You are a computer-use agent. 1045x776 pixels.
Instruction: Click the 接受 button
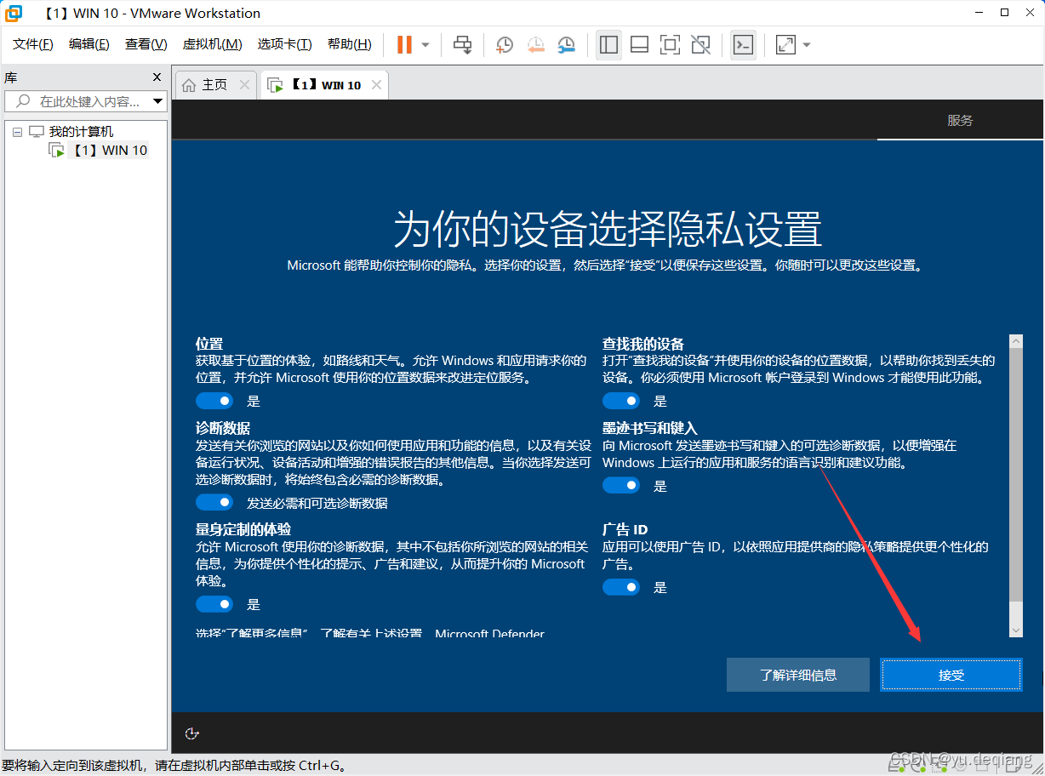(951, 675)
